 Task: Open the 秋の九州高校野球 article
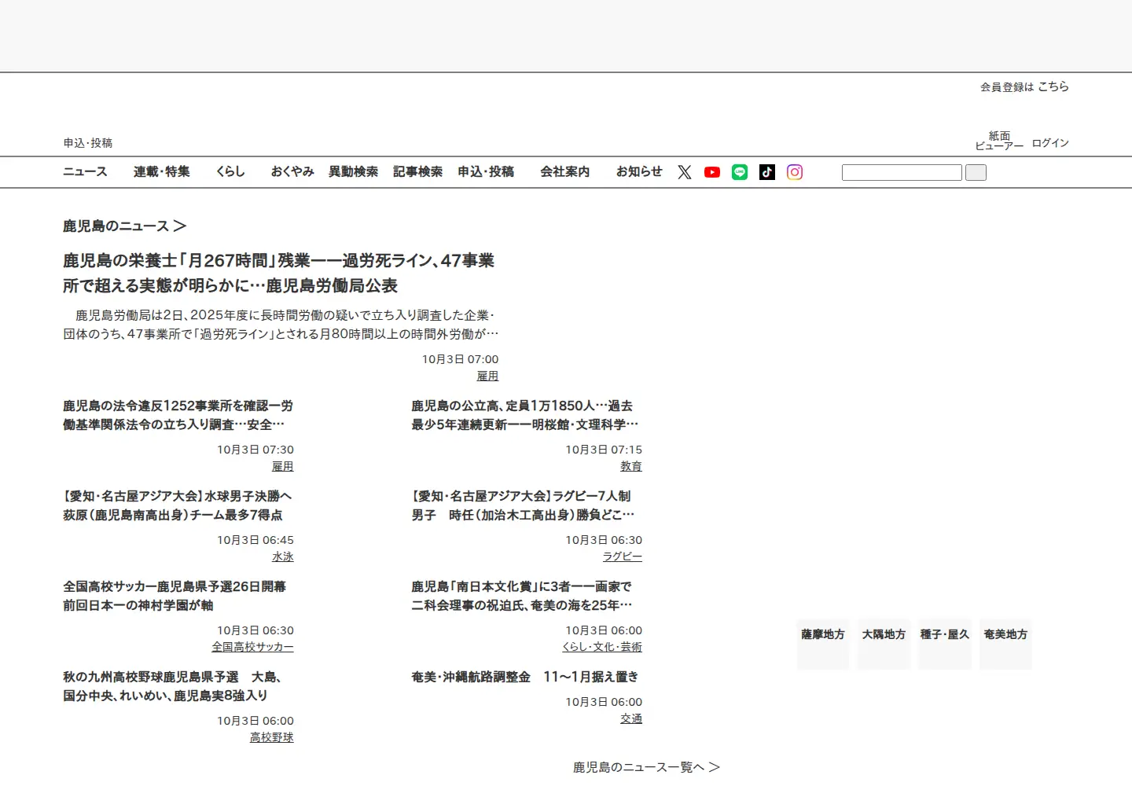[173, 686]
